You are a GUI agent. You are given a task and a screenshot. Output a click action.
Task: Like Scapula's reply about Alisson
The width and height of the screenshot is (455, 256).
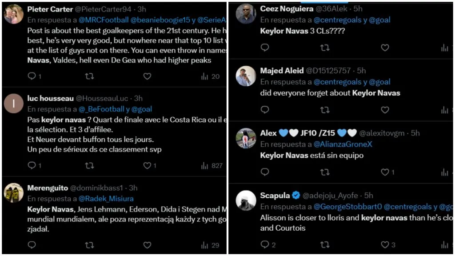[x=385, y=244]
